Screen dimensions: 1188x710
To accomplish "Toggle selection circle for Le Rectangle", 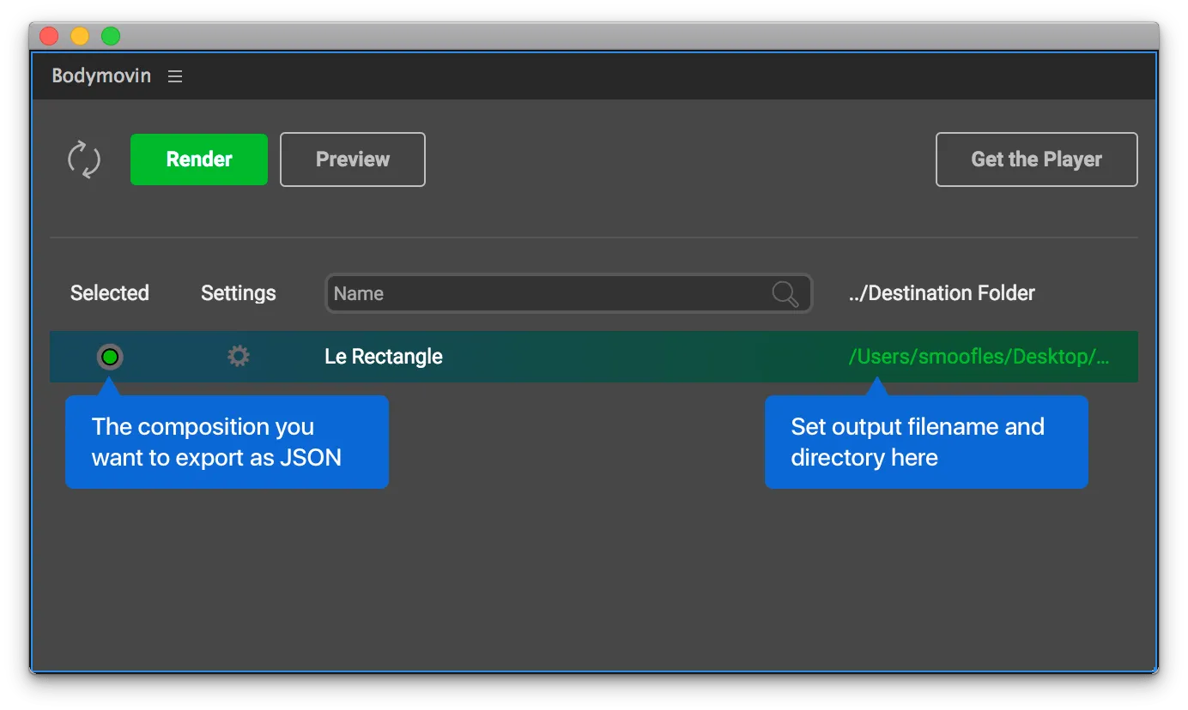I will (x=110, y=357).
